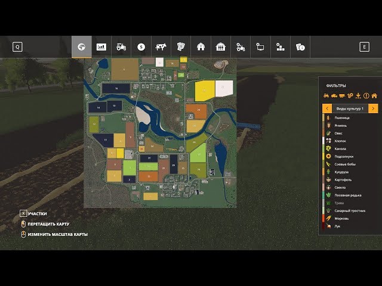Select the white field 23 on map
The height and width of the screenshot is (286, 382).
(224, 88)
